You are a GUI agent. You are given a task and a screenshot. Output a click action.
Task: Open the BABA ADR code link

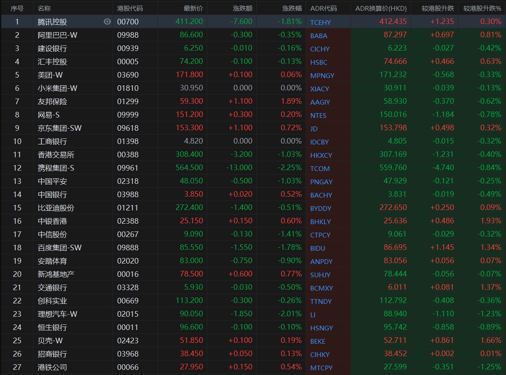pos(318,36)
